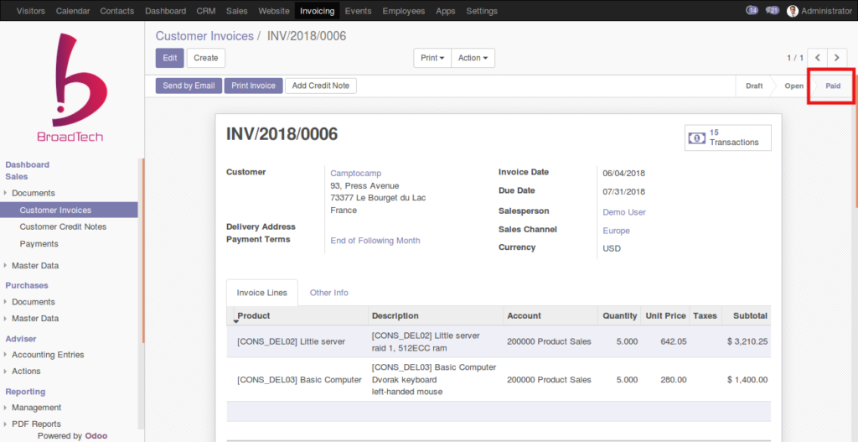Image resolution: width=858 pixels, height=442 pixels.
Task: Open the notifications counter showing 14
Action: pos(752,10)
